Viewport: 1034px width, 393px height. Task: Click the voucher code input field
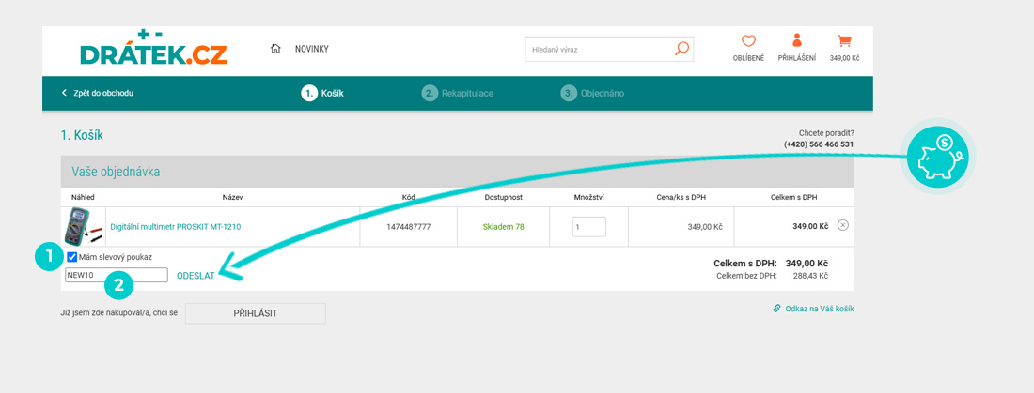tap(116, 276)
